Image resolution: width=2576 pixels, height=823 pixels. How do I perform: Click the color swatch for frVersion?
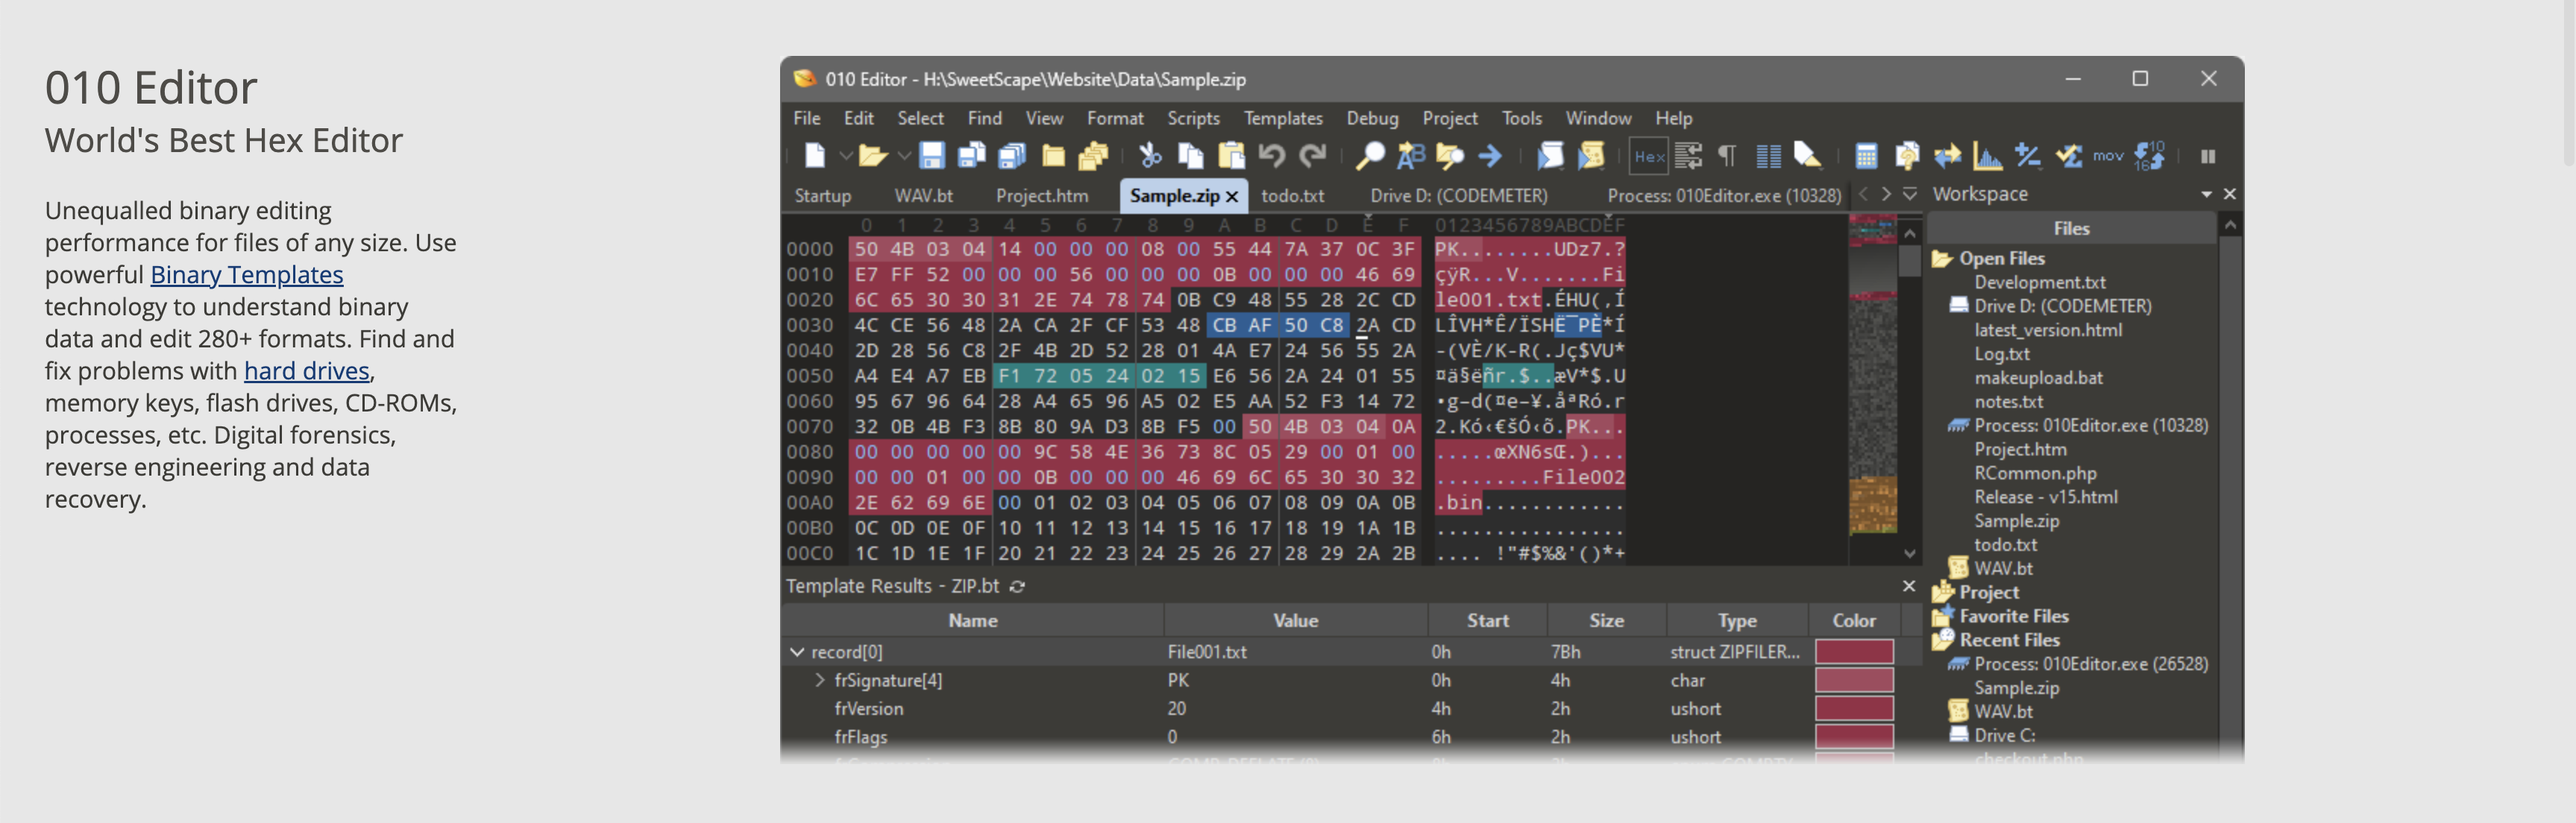[x=1854, y=709]
